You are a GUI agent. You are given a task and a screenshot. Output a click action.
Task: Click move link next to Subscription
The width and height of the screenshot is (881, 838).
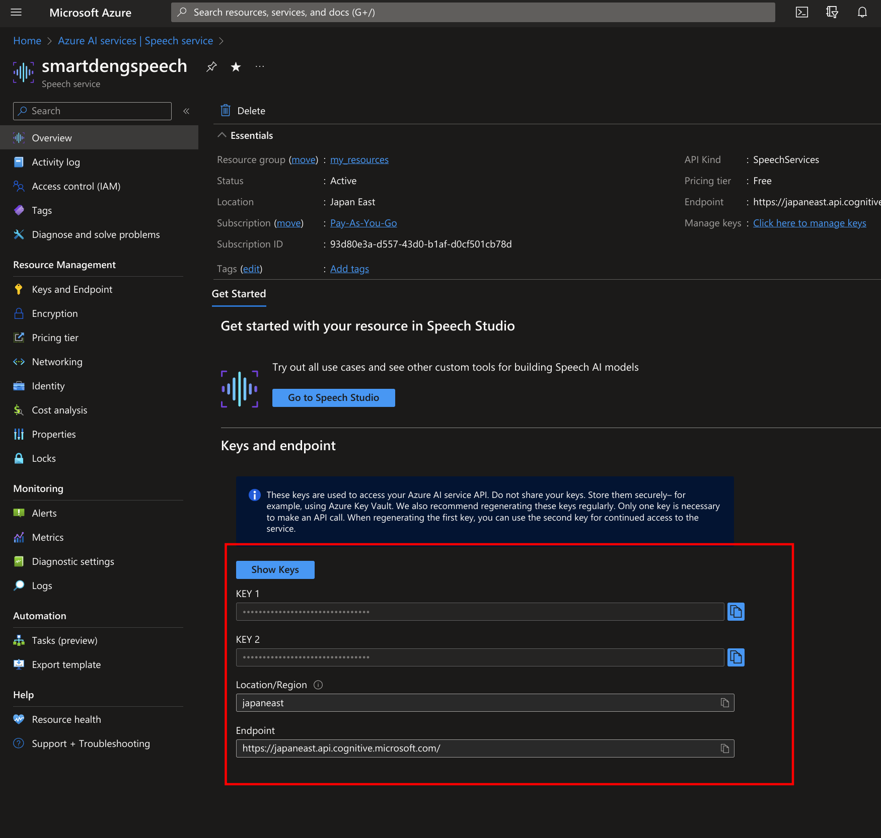[289, 223]
